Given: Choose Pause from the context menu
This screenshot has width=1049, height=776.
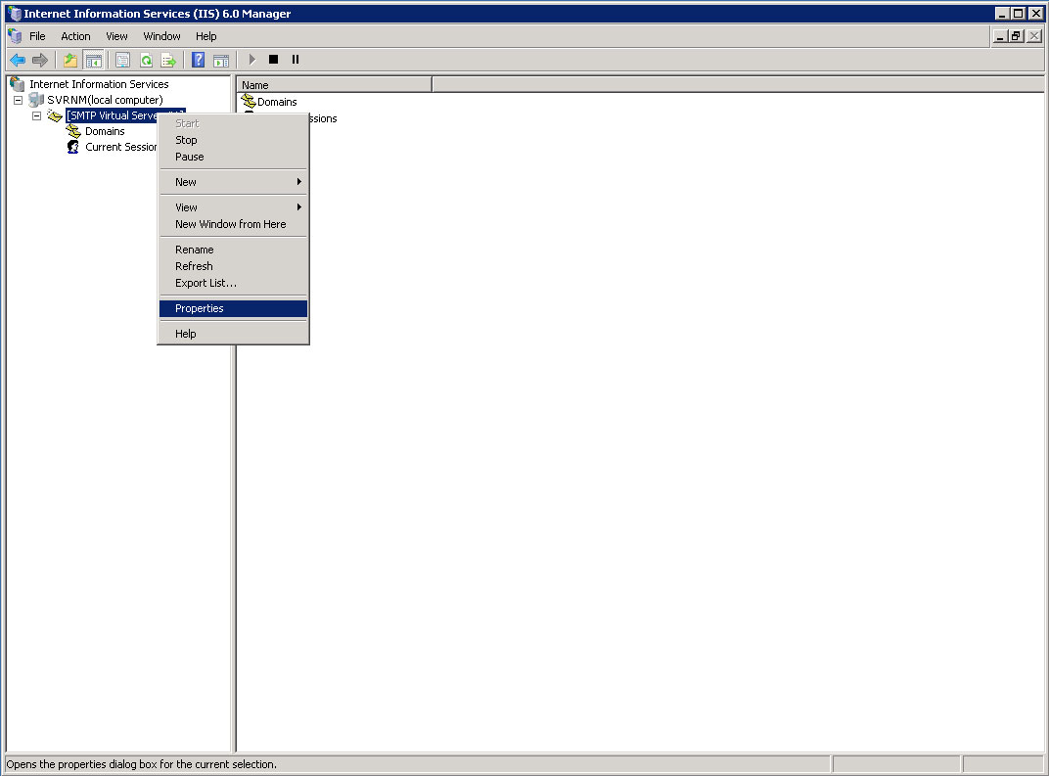Looking at the screenshot, I should click(233, 157).
